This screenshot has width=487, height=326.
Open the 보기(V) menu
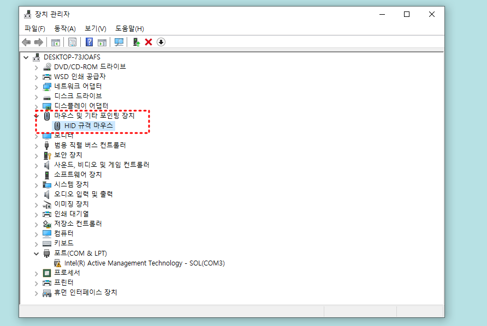[x=96, y=28]
